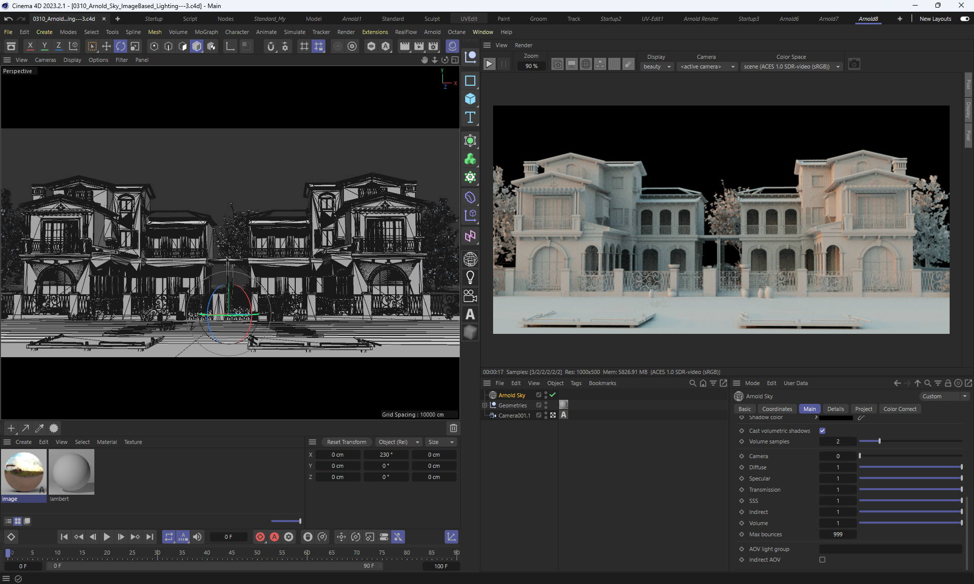Toggle the New Layouts switch
The image size is (974, 584).
click(x=964, y=19)
